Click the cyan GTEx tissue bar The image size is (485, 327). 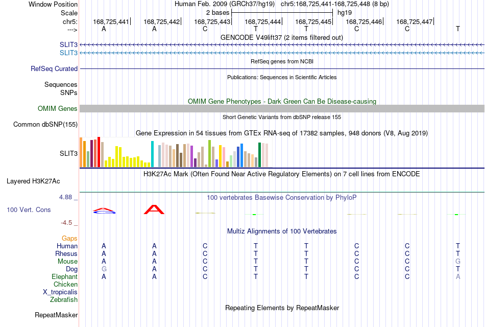click(152, 154)
